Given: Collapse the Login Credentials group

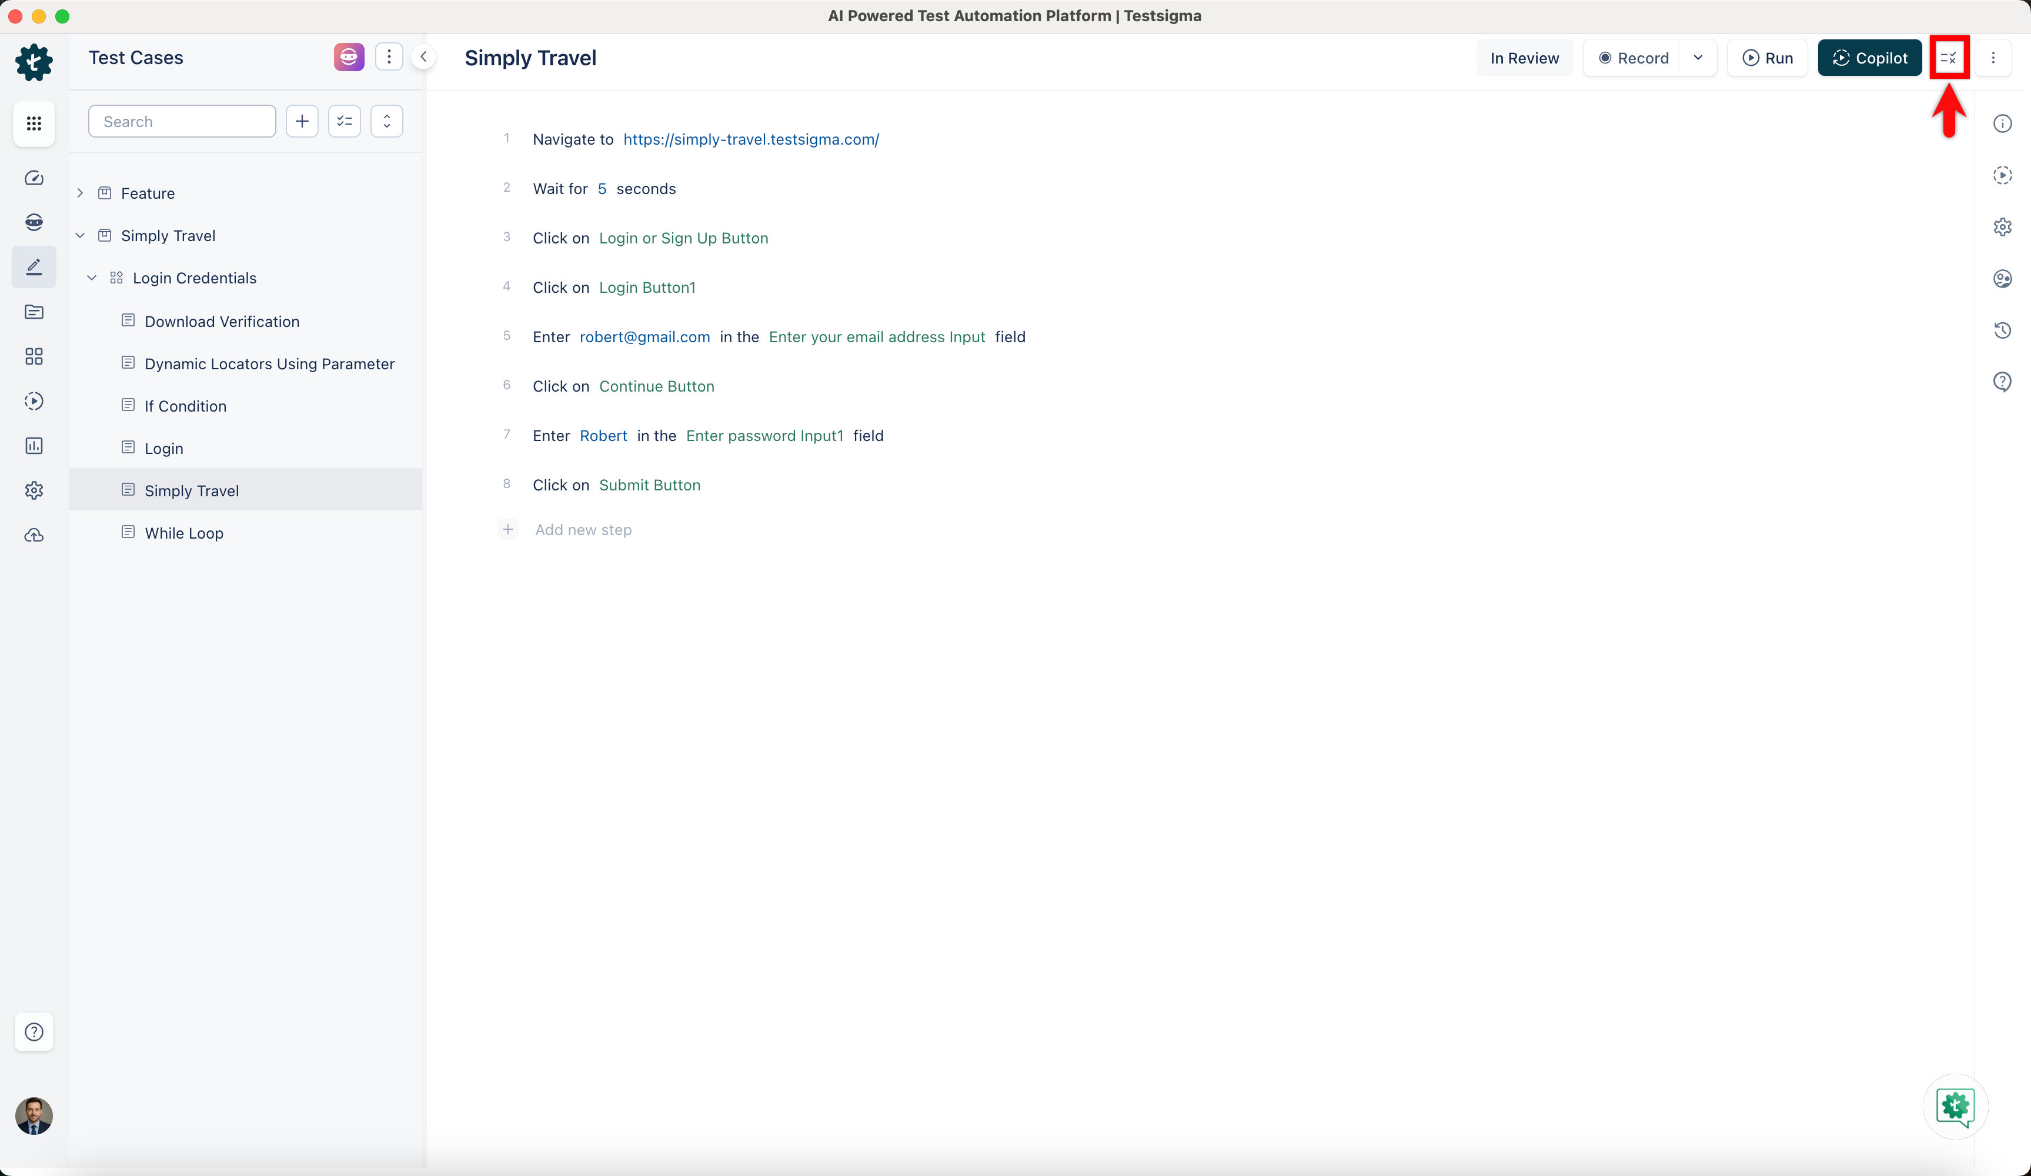Looking at the screenshot, I should pos(93,278).
